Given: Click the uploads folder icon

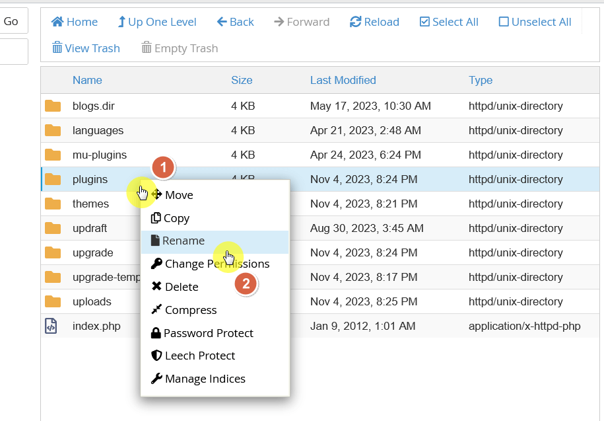Looking at the screenshot, I should [x=53, y=302].
